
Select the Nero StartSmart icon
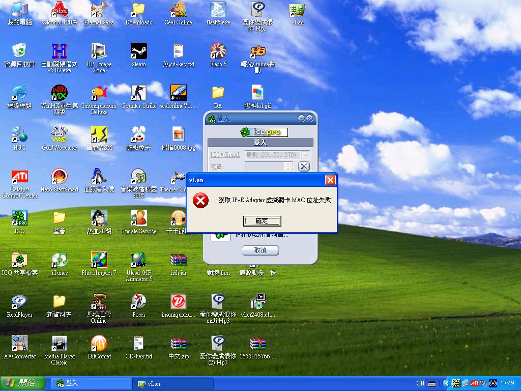[x=60, y=181]
